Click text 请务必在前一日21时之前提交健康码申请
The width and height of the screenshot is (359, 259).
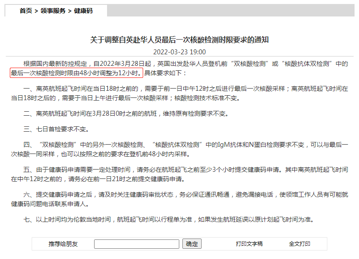coord(127,179)
